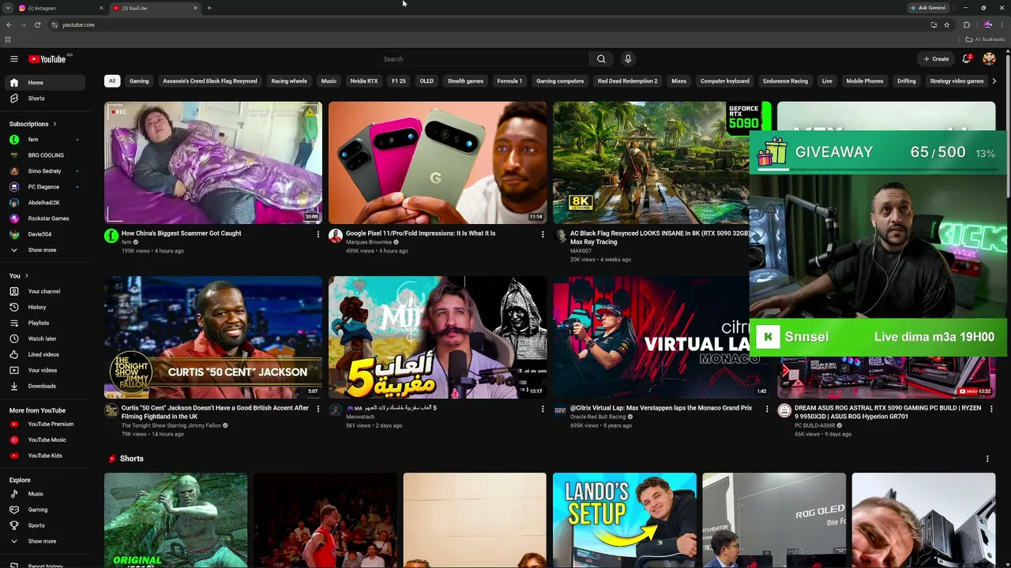Open the All Bookmarks folder
Screen dimensions: 1011x568
(985, 39)
